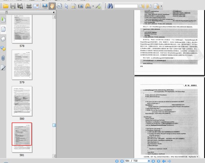Open search with the binoculars icon
205x163 pixels.
pyautogui.click(x=110, y=6)
